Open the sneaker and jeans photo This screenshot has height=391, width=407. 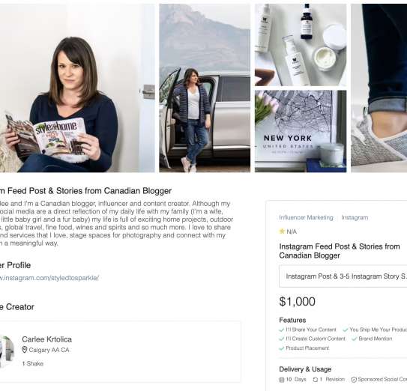click(x=379, y=88)
